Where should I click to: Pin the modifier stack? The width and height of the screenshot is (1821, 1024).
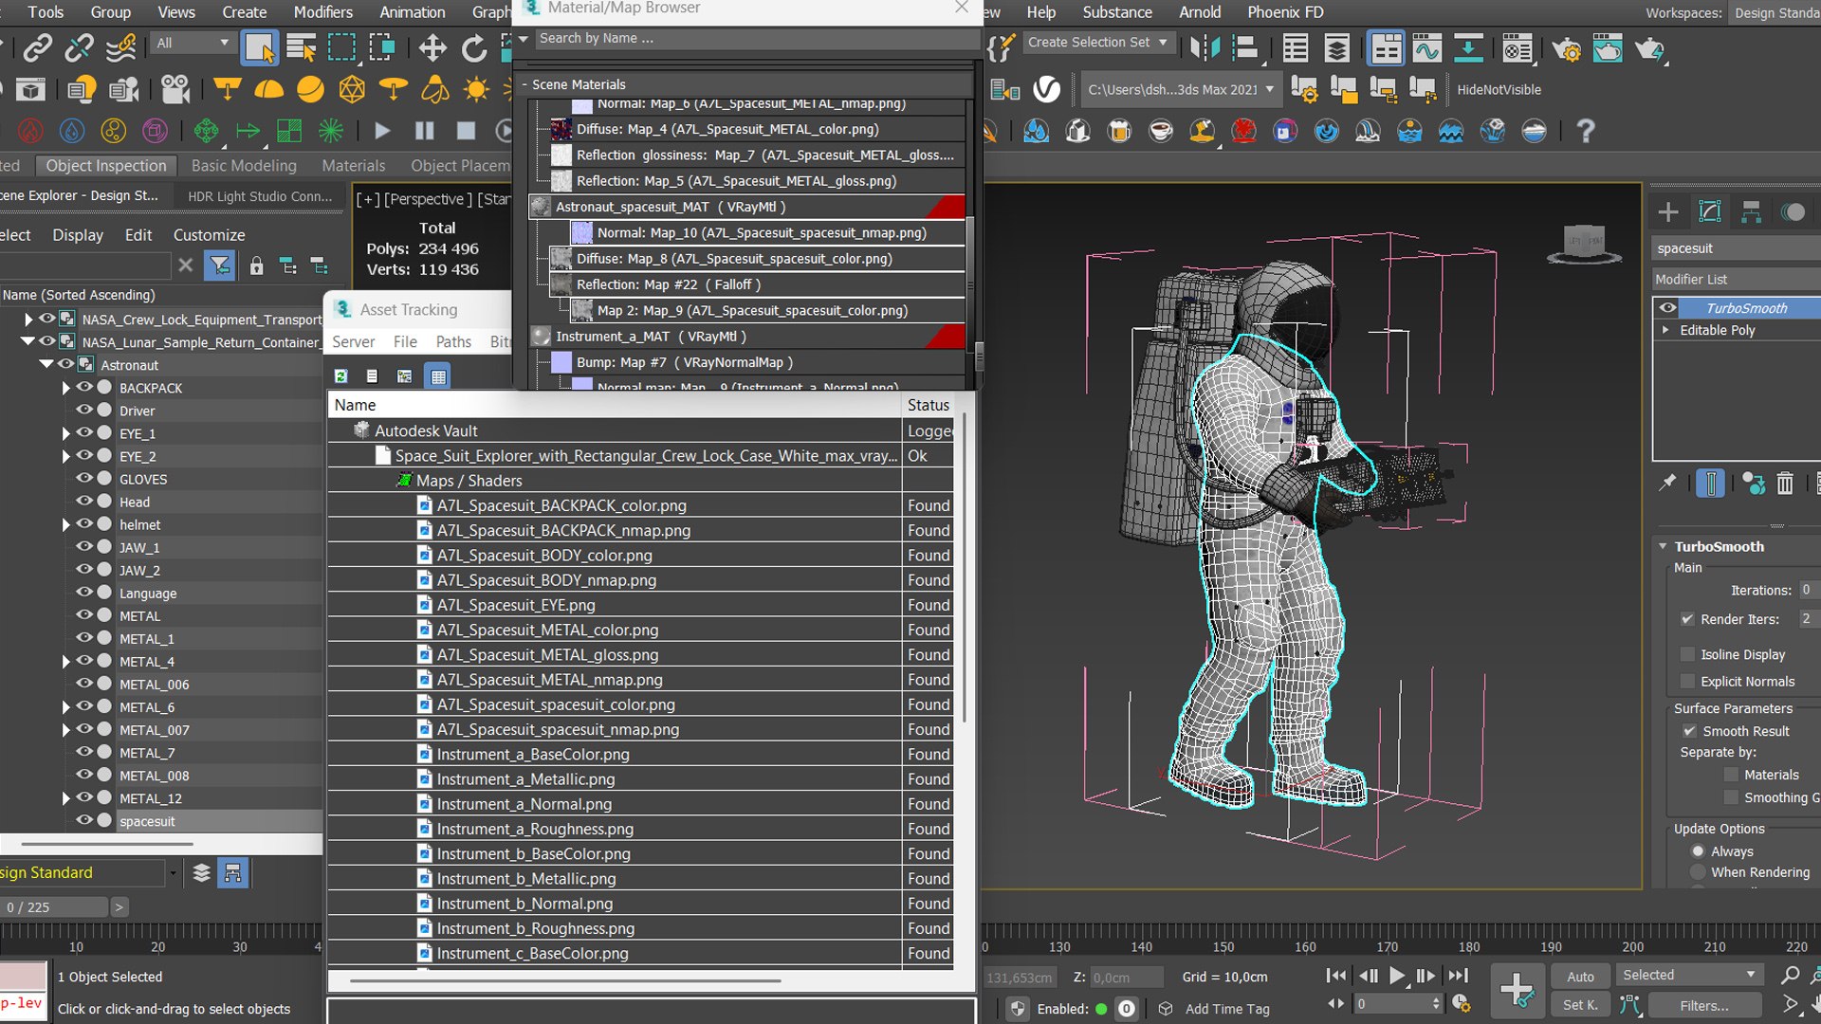1667,484
